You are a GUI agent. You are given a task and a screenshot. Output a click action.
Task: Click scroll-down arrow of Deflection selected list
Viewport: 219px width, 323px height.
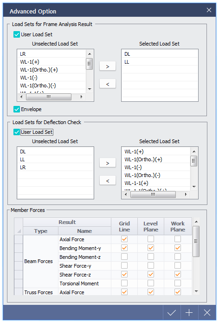coord(194,187)
